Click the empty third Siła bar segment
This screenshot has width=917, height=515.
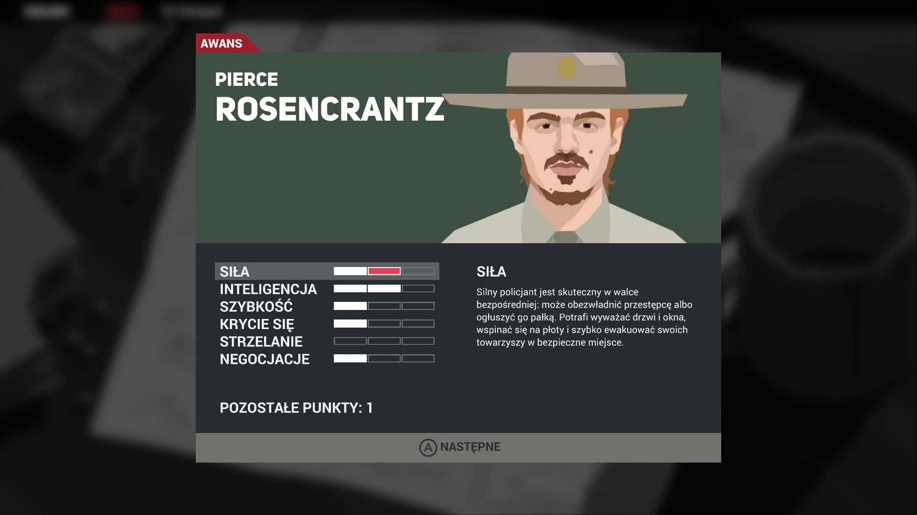[418, 271]
